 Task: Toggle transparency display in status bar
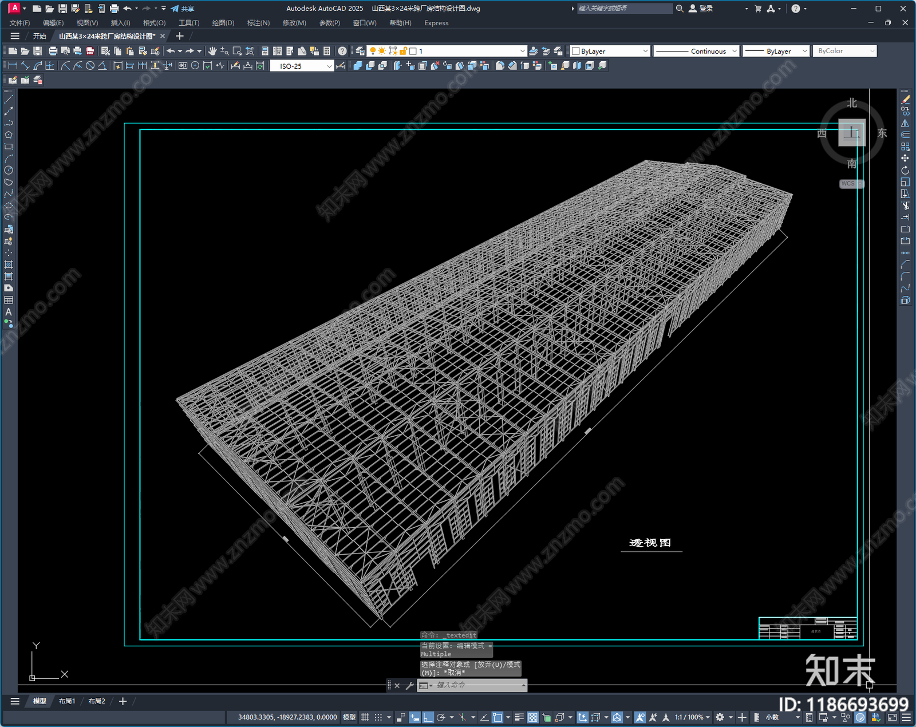click(x=532, y=717)
